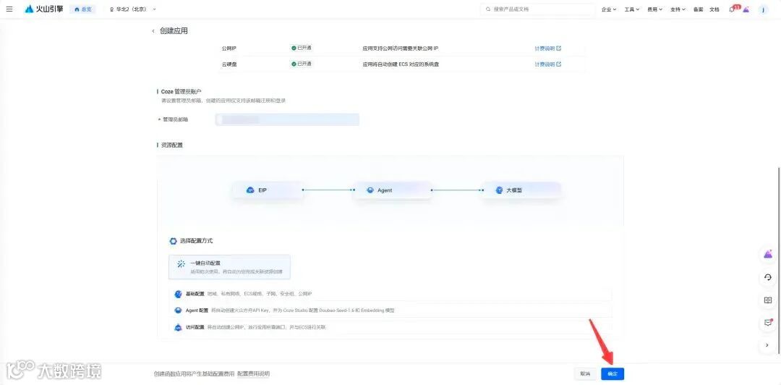Click the 选择配置方式 hexagon icon

pos(173,241)
